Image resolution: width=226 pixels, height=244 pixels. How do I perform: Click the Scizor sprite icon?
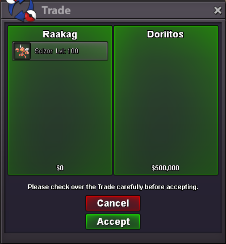tap(22, 51)
